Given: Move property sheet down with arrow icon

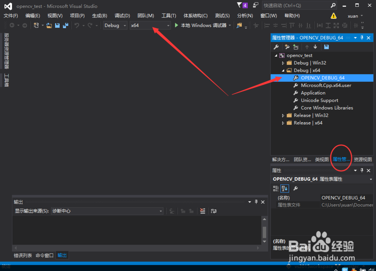Looking at the screenshot, I should pyautogui.click(x=315, y=47).
